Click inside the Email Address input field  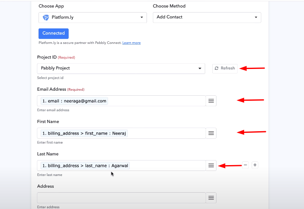click(x=121, y=101)
